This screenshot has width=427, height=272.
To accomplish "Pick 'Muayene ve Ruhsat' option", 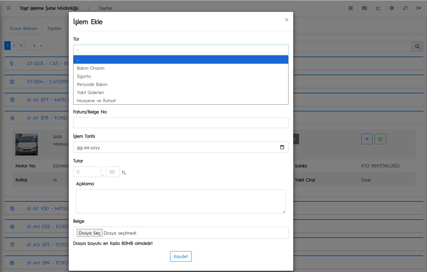I will [x=96, y=101].
